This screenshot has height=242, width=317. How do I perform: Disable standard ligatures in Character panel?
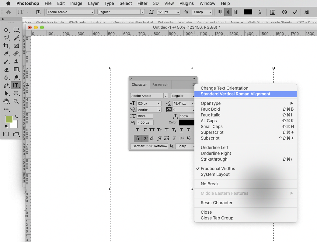tap(138, 138)
